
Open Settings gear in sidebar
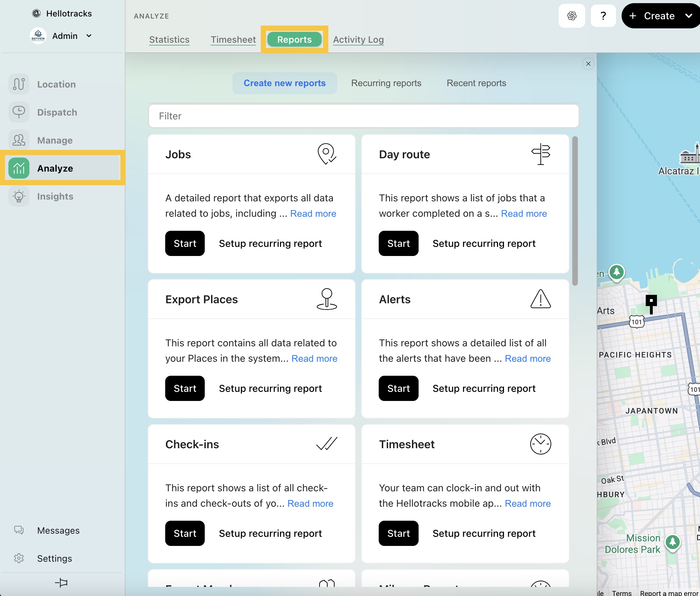click(19, 559)
